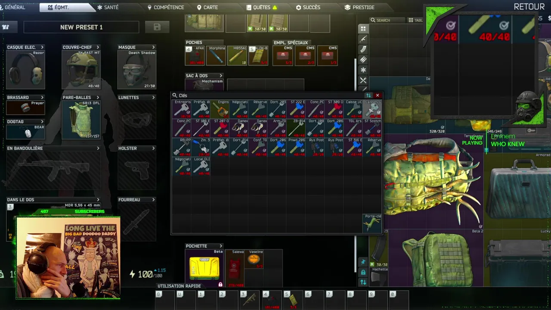Expand the CASQUE ELEC. slot arrow

tap(42, 47)
